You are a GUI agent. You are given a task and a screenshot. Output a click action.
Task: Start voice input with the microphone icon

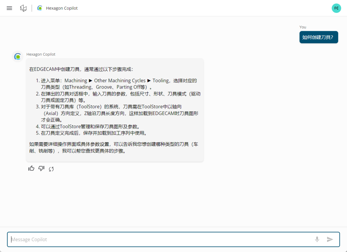click(x=317, y=239)
